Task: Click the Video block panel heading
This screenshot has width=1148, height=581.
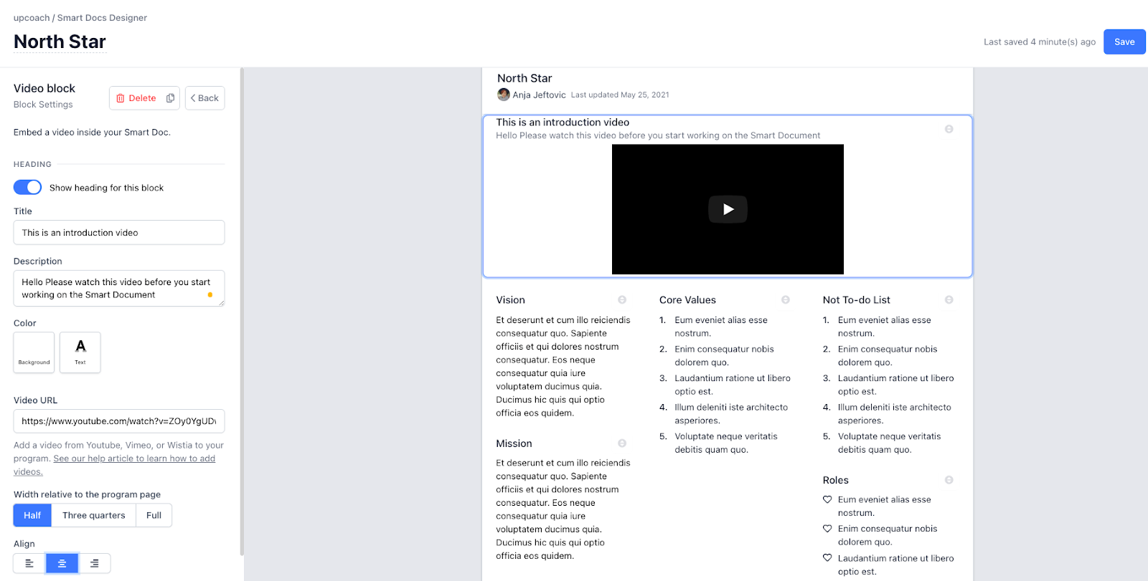Action: (x=44, y=88)
